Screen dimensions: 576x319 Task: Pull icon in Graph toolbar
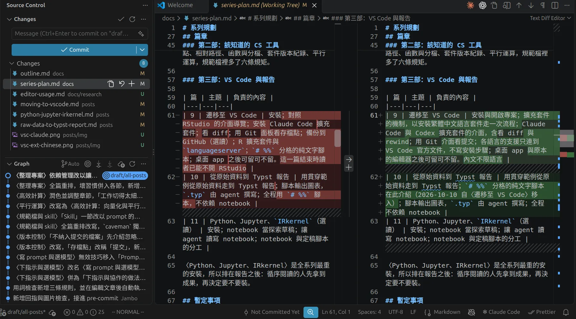point(110,164)
